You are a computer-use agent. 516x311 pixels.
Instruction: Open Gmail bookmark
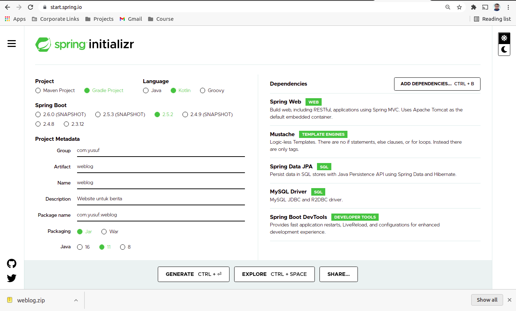[x=131, y=19]
